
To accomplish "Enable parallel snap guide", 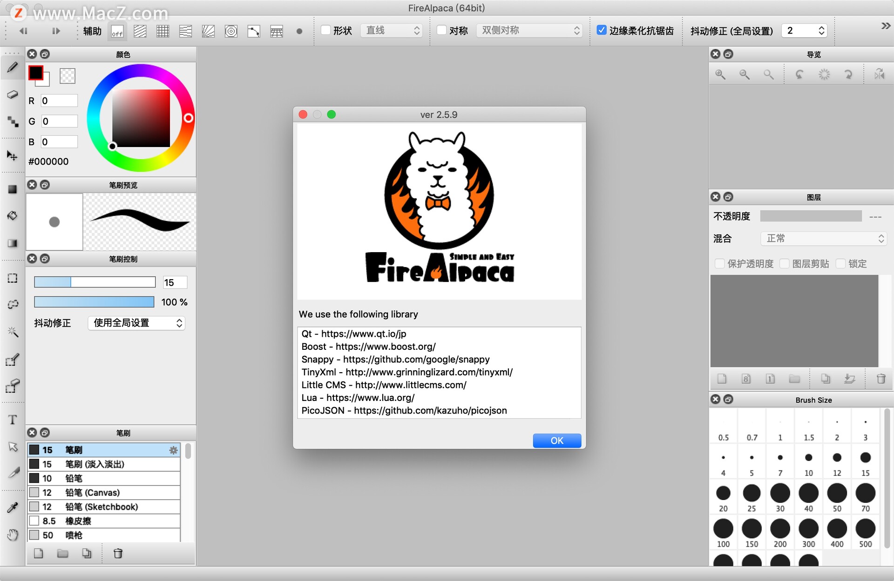I will coord(140,31).
